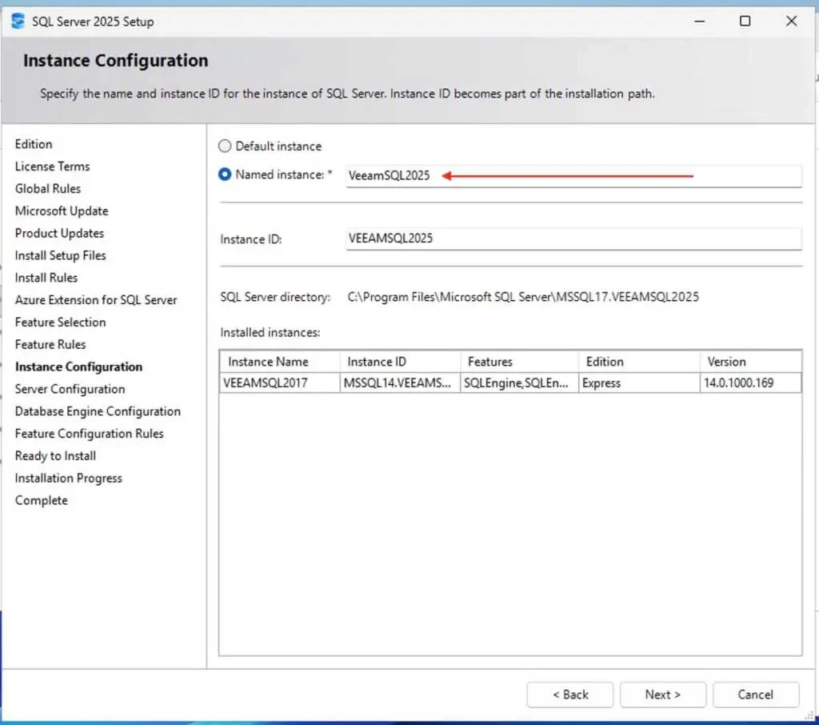Screen dimensions: 819x725
Task: Select Database Engine Configuration in sidebar
Action: (x=98, y=411)
